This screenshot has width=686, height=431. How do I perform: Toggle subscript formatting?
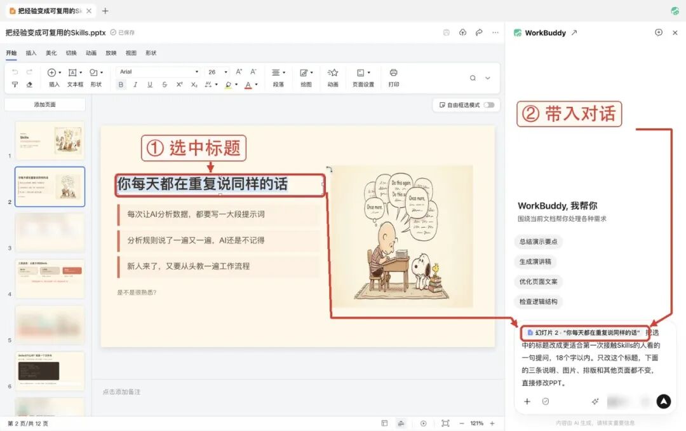pyautogui.click(x=194, y=85)
